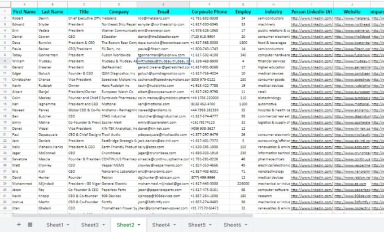384x232 pixels.
Task: Select the employee count 226000 cell
Action: 243,183
